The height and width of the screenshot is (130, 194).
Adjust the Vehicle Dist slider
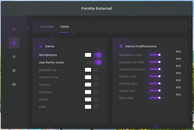165,83
